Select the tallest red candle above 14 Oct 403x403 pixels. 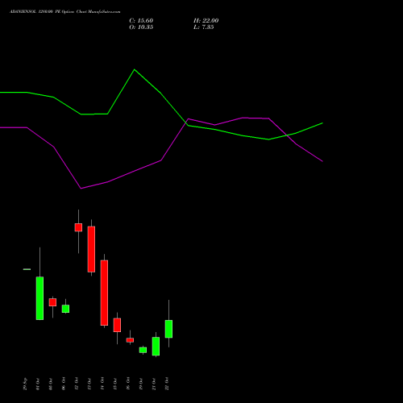104,293
